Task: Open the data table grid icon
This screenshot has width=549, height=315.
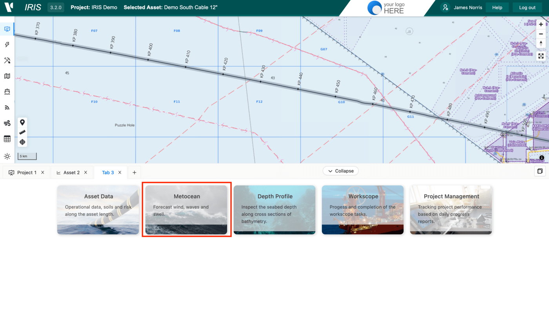Action: point(7,139)
